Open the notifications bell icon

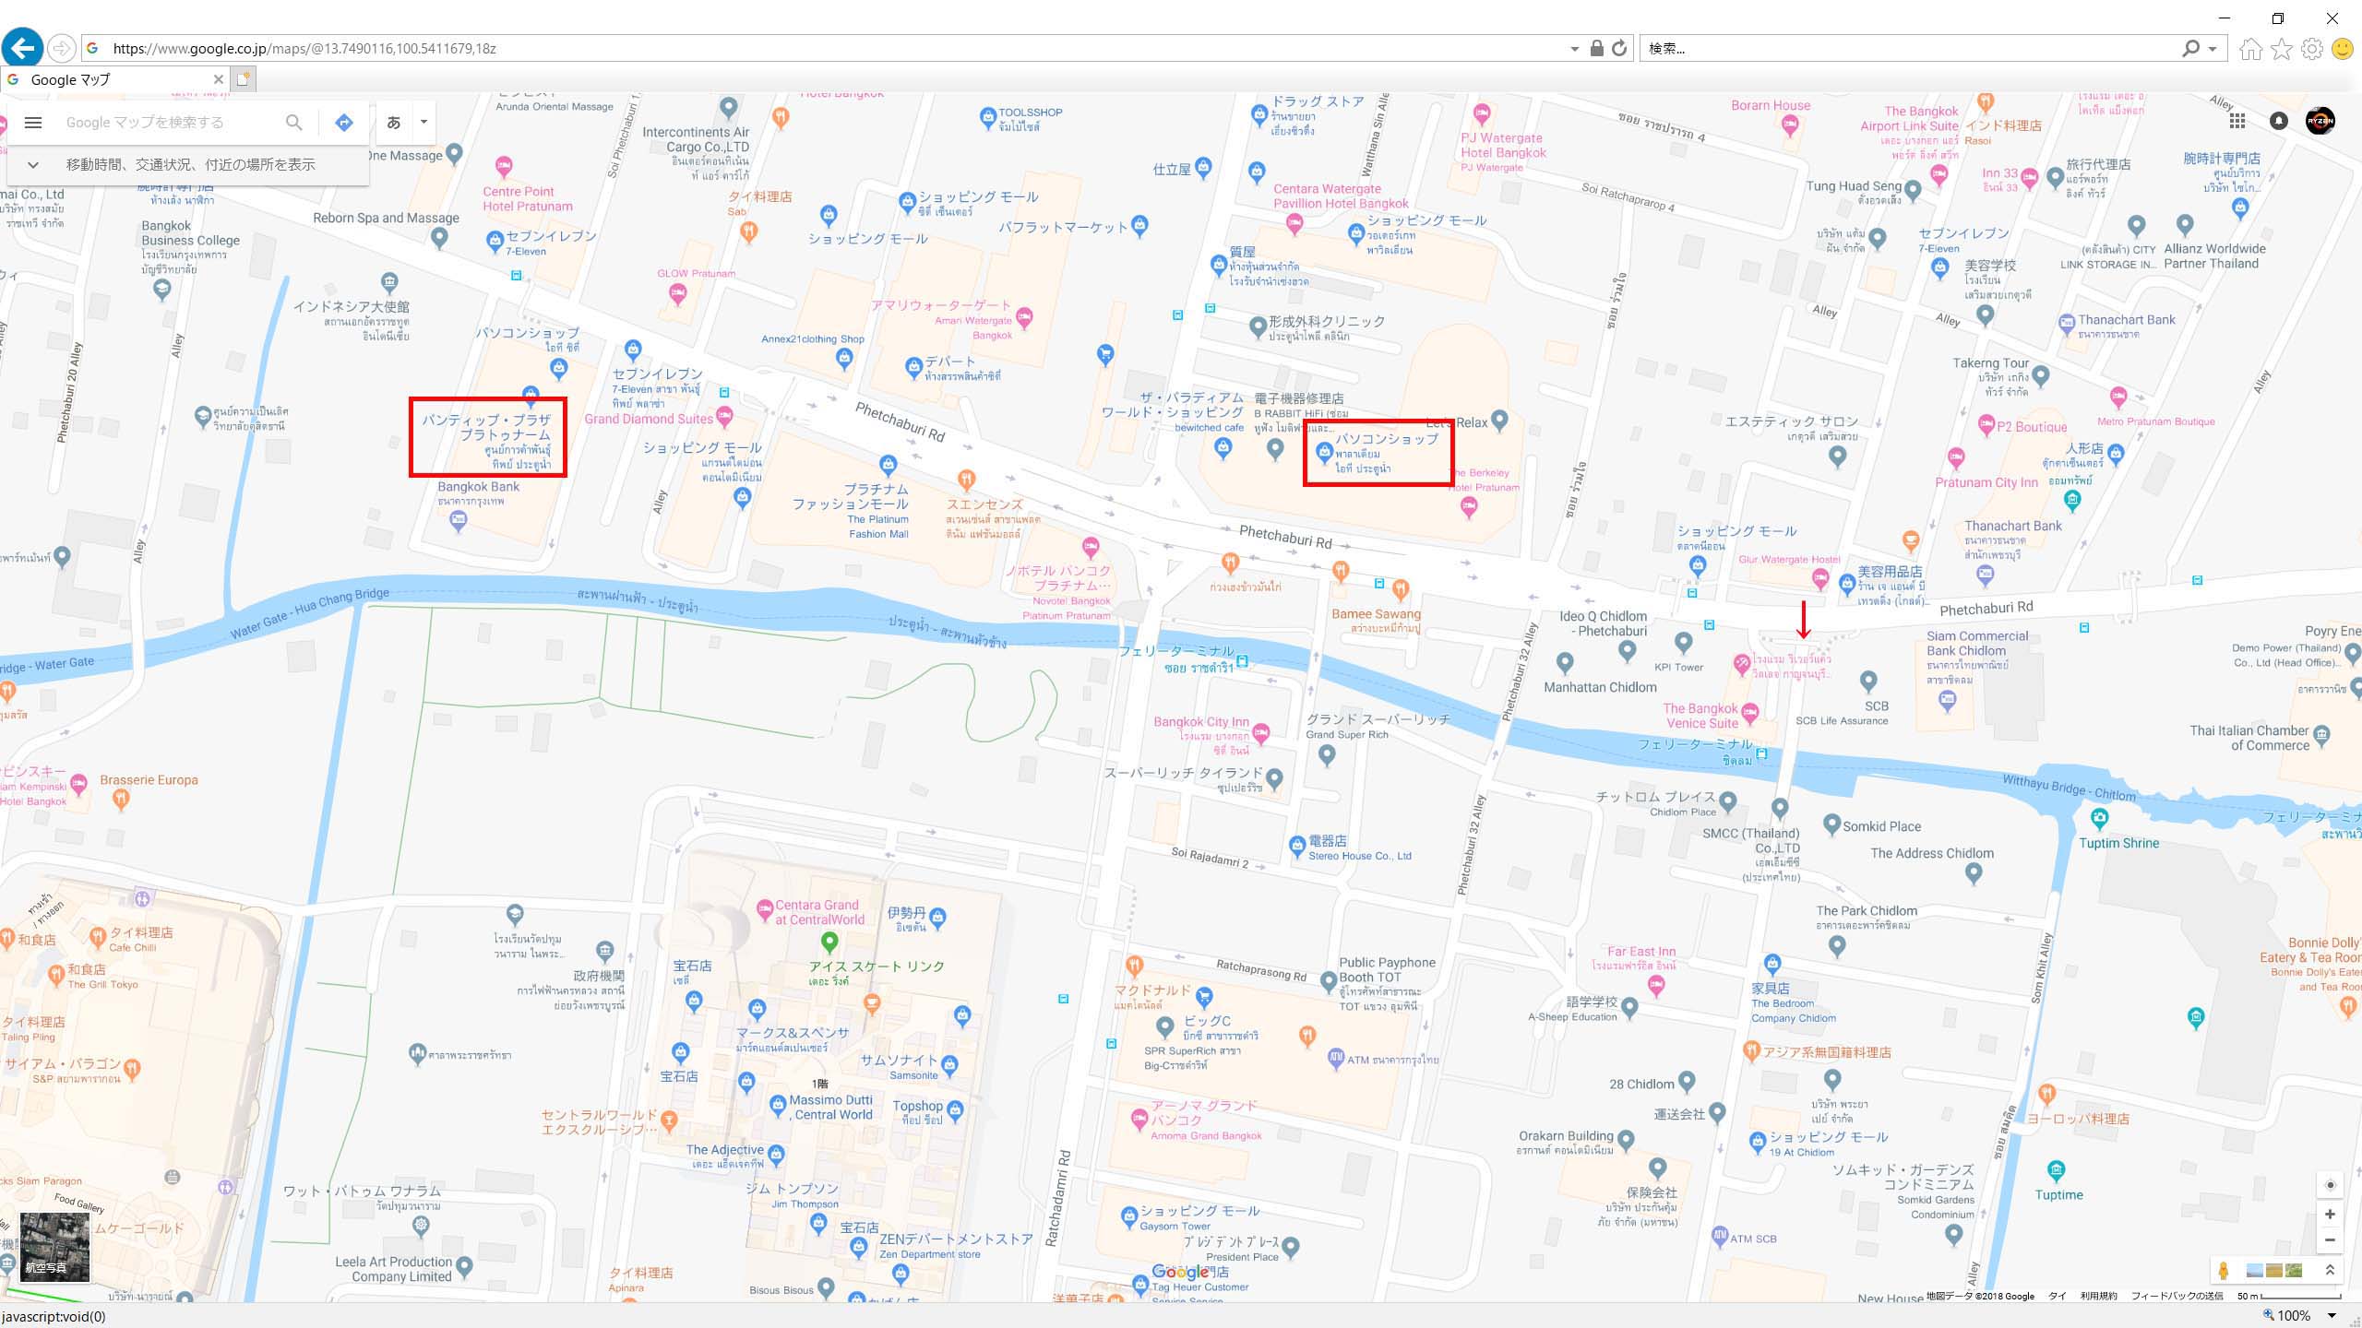tap(2279, 121)
